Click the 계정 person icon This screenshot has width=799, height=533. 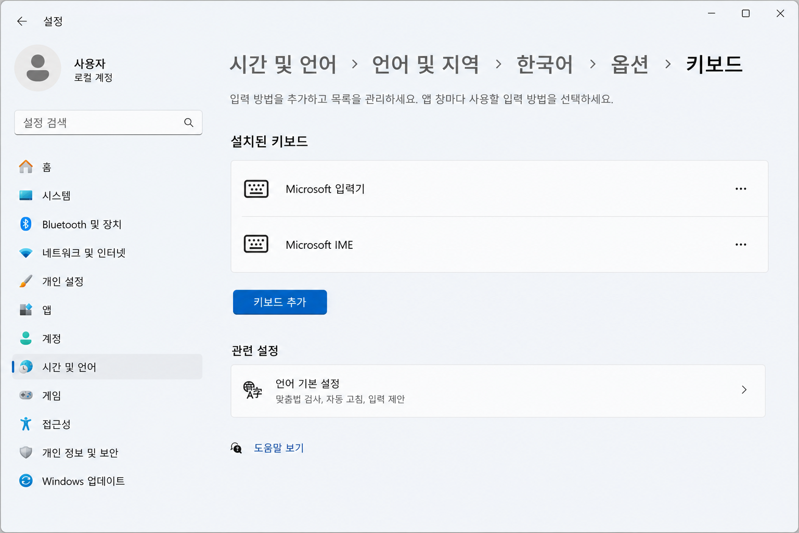(26, 338)
